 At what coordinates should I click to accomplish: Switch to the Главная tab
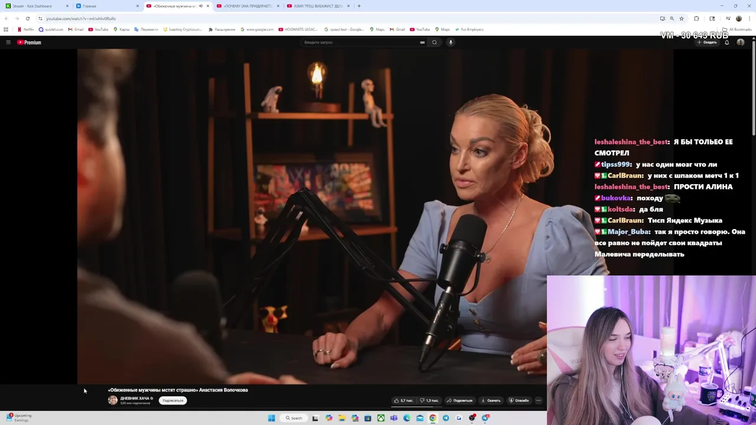point(107,6)
